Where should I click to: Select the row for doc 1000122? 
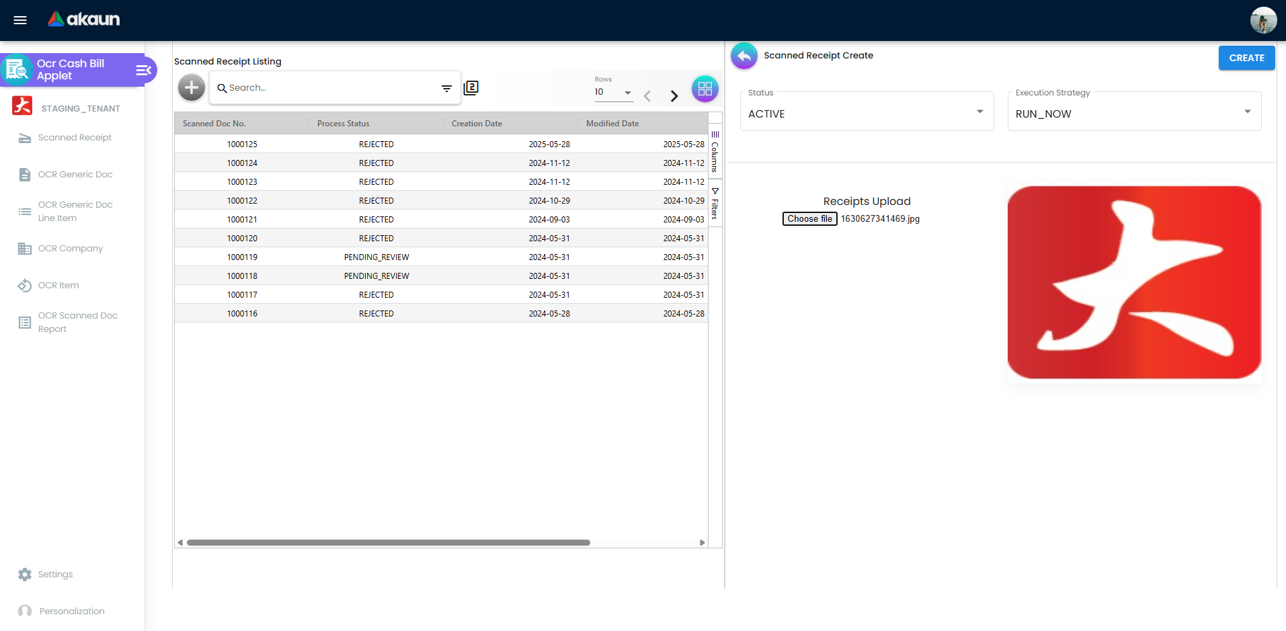[x=441, y=200]
